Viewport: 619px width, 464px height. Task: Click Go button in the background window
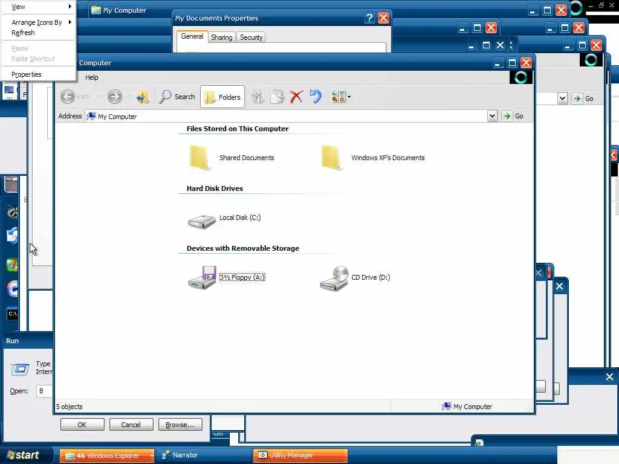pyautogui.click(x=583, y=98)
